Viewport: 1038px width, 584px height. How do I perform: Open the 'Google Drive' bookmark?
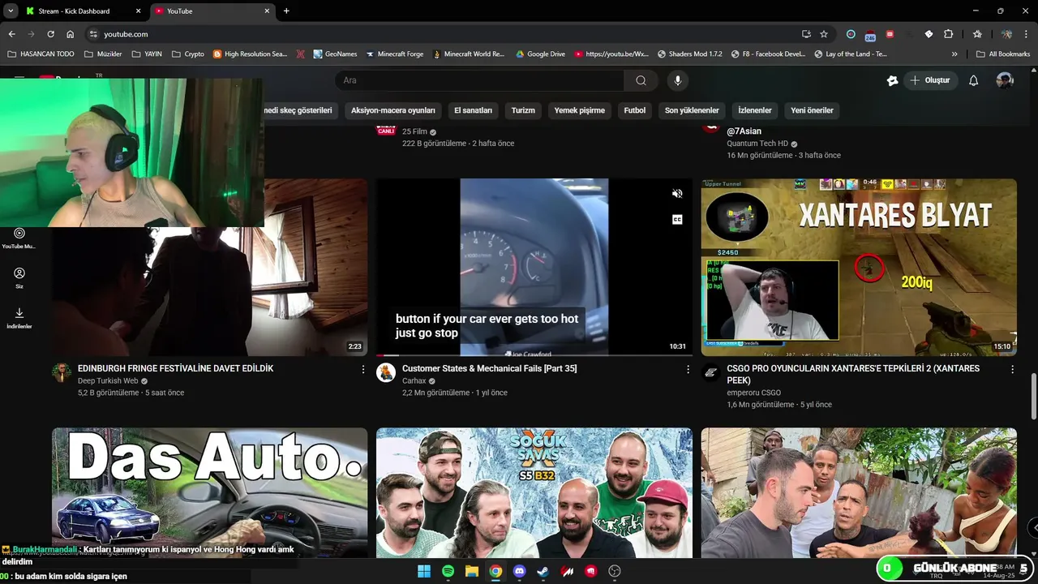pyautogui.click(x=539, y=54)
